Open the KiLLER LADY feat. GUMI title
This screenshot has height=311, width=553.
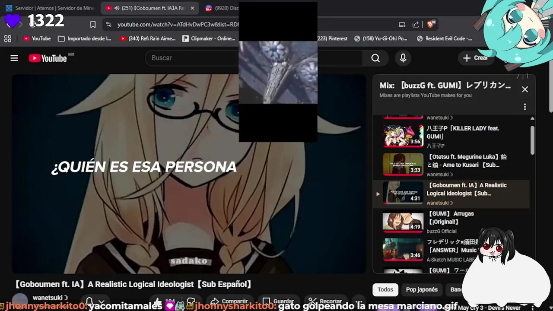pyautogui.click(x=463, y=132)
